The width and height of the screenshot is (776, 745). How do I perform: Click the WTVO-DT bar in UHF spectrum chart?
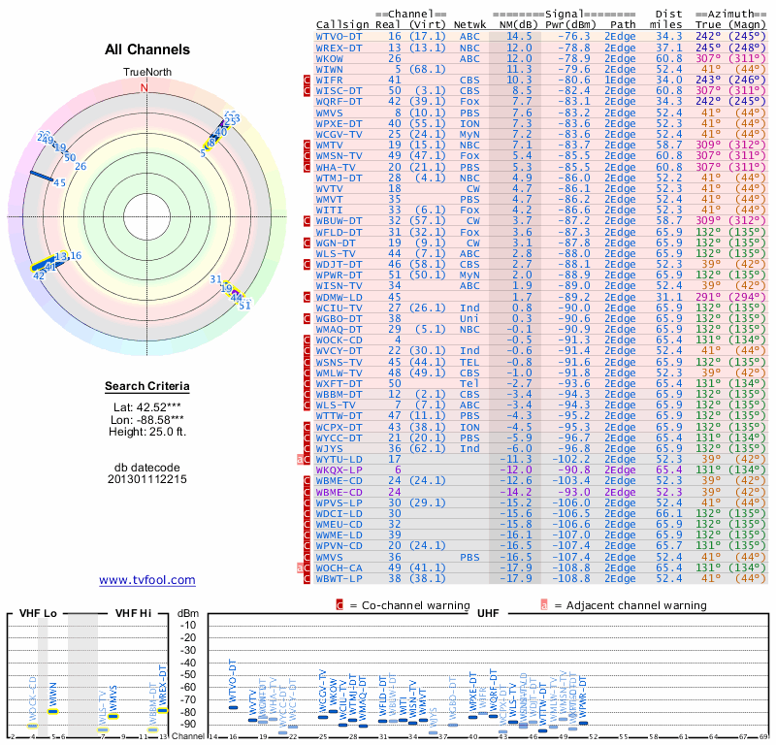[x=233, y=707]
